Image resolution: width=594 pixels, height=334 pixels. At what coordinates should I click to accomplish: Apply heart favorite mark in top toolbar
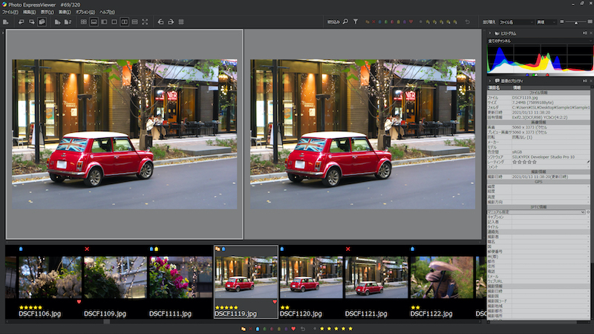411,22
